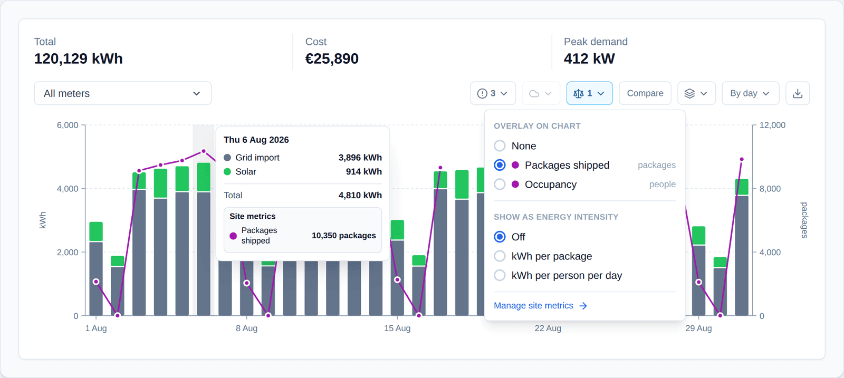Click the Cost €25,890 value
The width and height of the screenshot is (844, 378).
pyautogui.click(x=332, y=59)
